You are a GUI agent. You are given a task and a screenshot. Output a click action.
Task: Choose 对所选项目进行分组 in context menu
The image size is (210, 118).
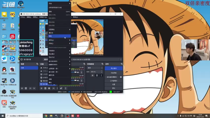click(x=60, y=8)
